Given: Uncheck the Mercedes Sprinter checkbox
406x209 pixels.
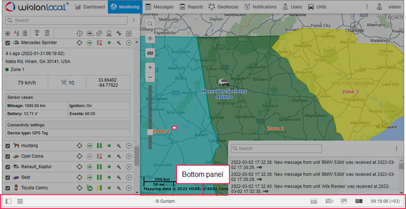Looking at the screenshot, I should [8, 43].
